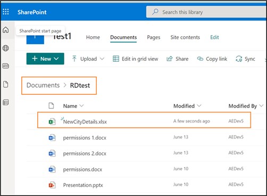This screenshot has height=196, width=267.
Task: Expand the Upload dropdown chevron
Action: click(x=102, y=59)
